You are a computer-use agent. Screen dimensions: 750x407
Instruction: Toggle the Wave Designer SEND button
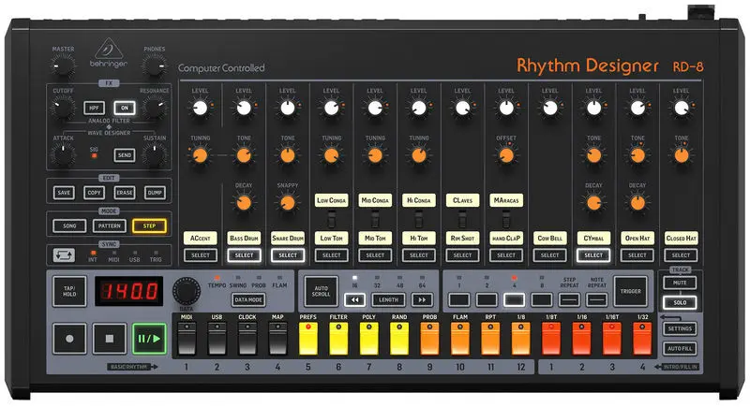pyautogui.click(x=125, y=155)
